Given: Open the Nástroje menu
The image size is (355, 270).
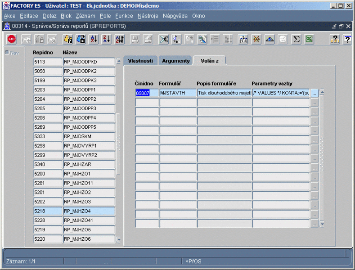Looking at the screenshot, I should tap(148, 16).
